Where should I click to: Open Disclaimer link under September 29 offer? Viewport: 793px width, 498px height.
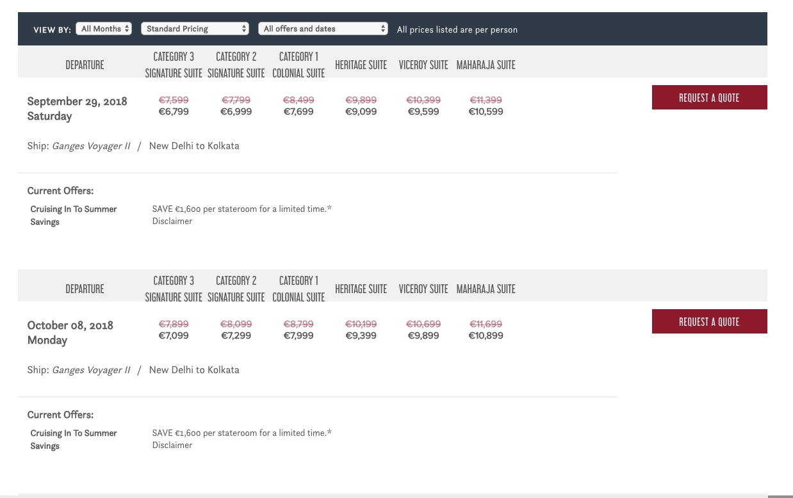pyautogui.click(x=172, y=221)
